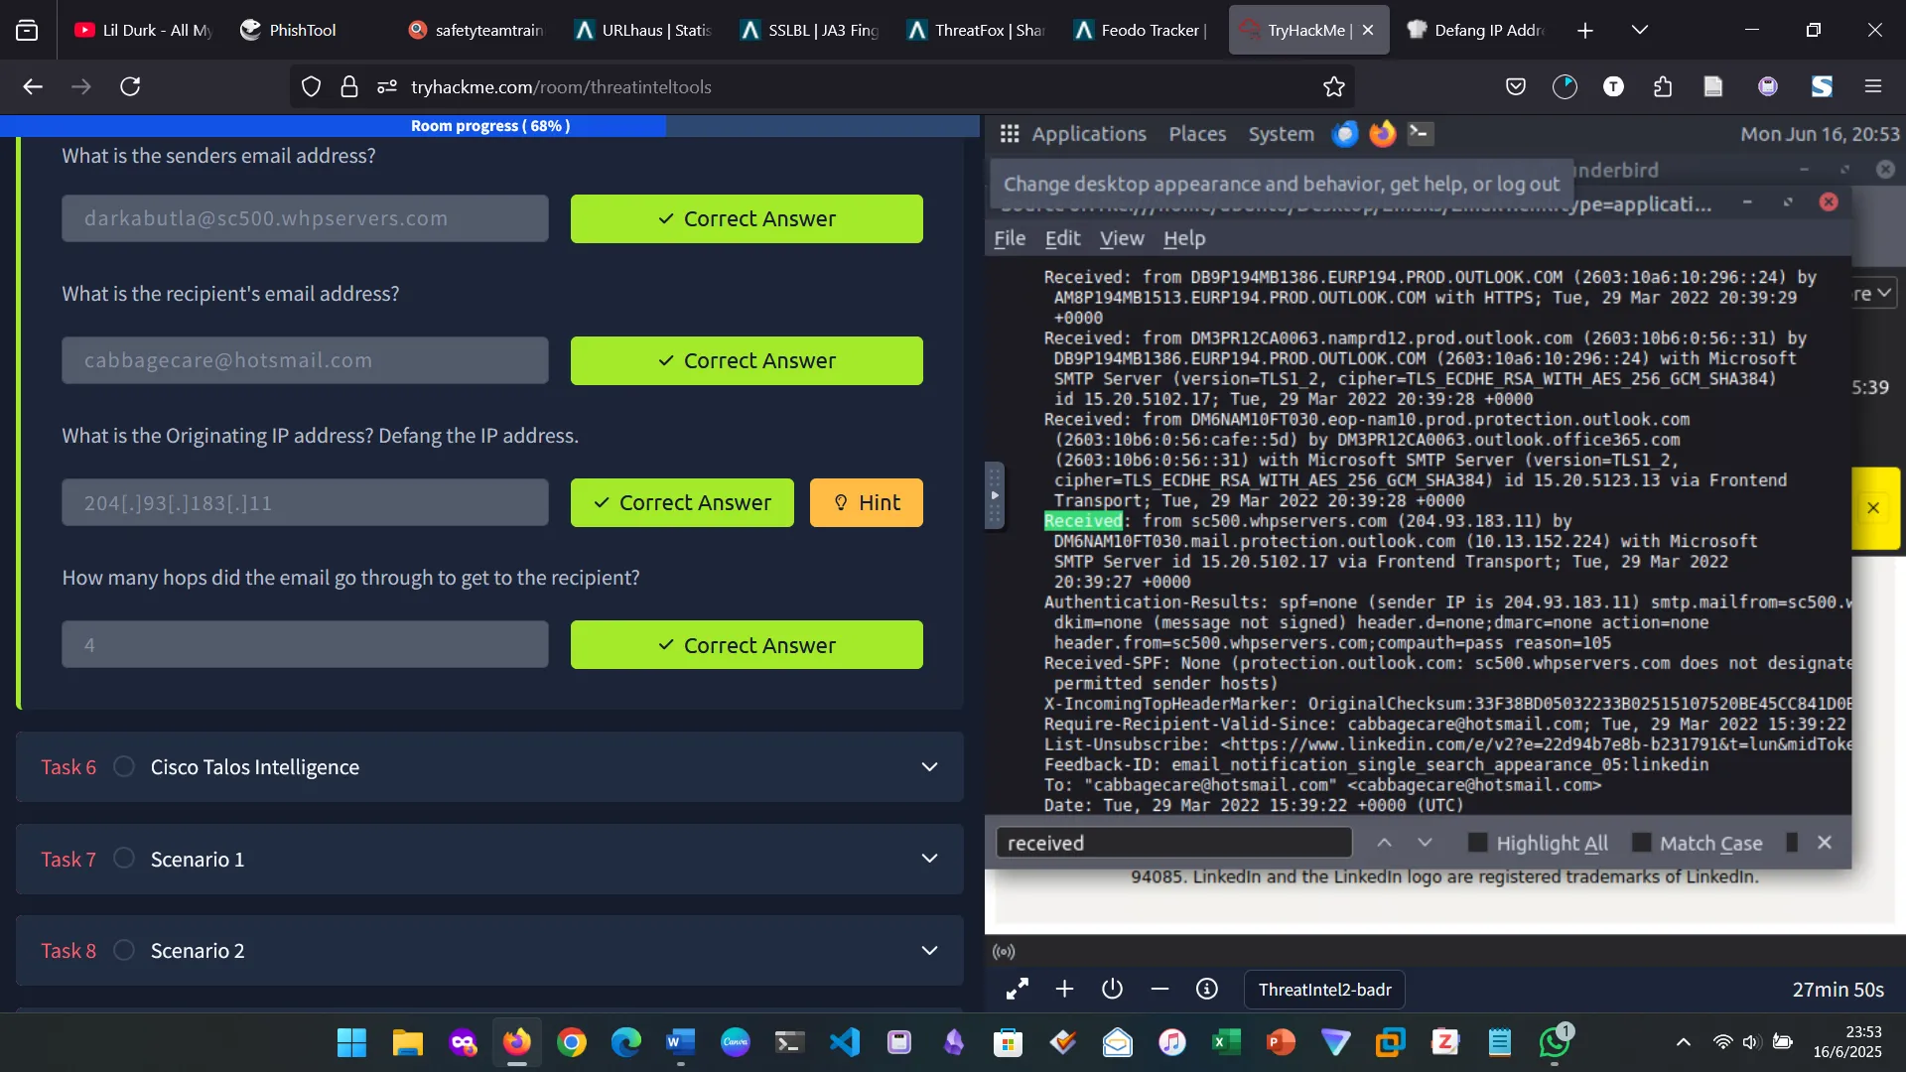
Task: Enable the Match Case checkbox
Action: coord(1641,843)
